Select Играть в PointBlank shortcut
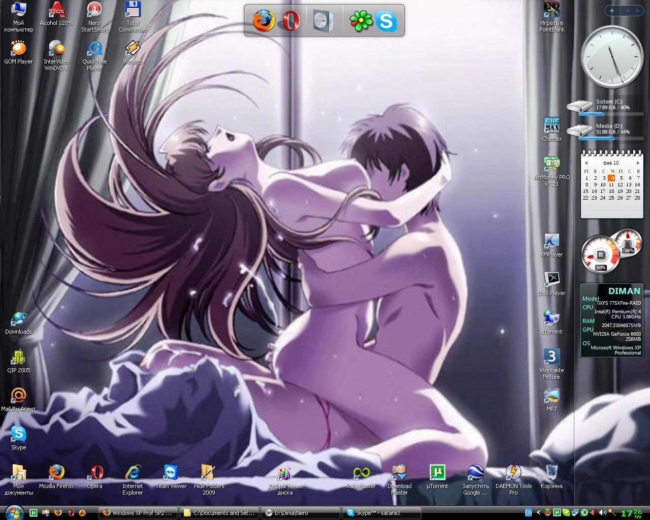The width and height of the screenshot is (650, 520). point(551,16)
